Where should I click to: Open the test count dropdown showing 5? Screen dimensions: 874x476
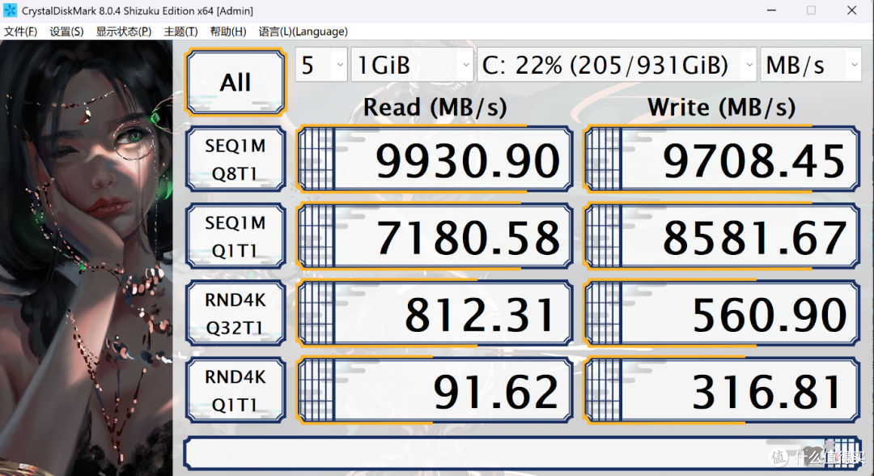[x=321, y=65]
